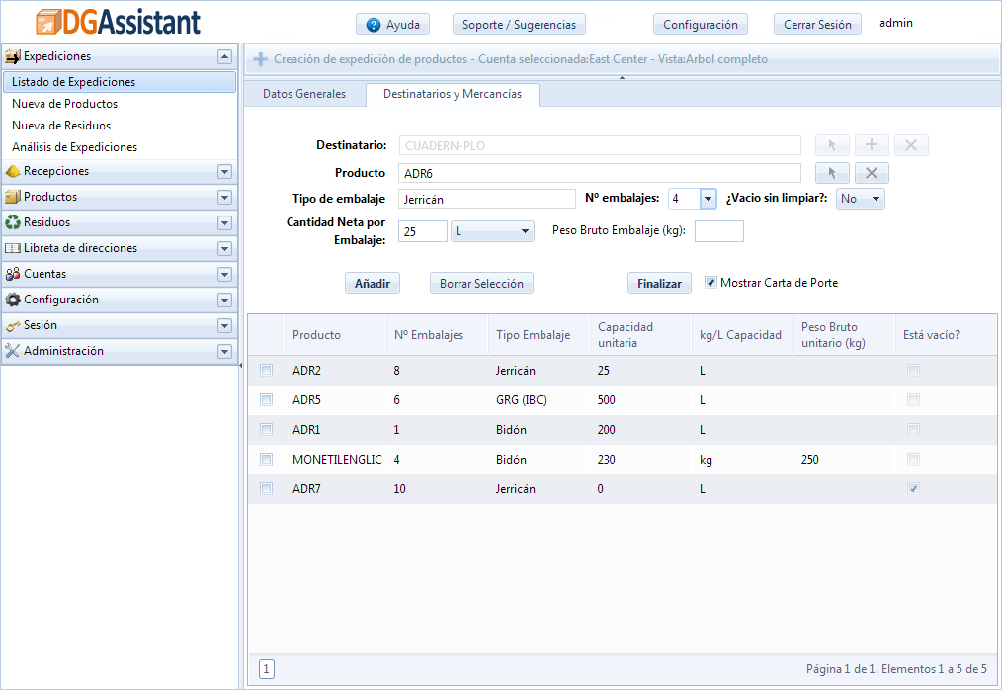Select the MONETILENGLIC row checkbox
Viewport: 1002px width, 690px height.
pyautogui.click(x=267, y=459)
